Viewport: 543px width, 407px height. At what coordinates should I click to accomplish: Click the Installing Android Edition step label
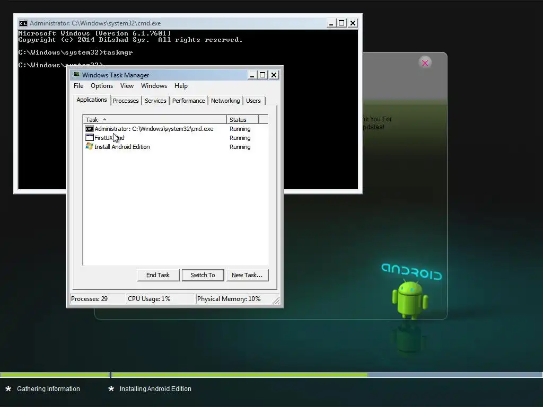pyautogui.click(x=155, y=388)
